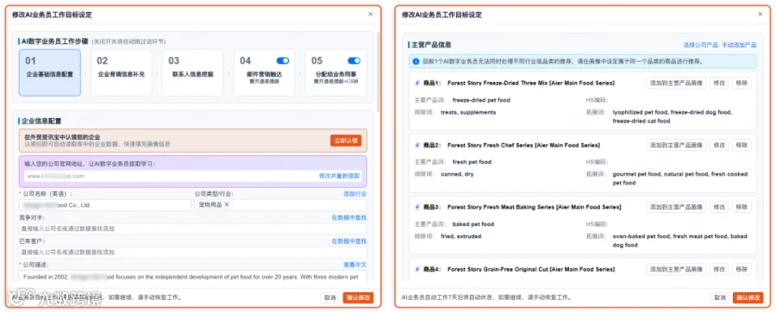Click 移除 for 商品4 Grain-Free Original Cut
776x313 pixels.
pyautogui.click(x=742, y=269)
